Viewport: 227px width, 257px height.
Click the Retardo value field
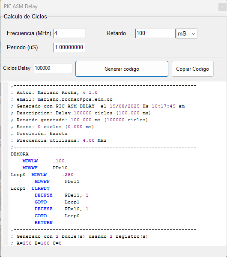[x=155, y=33]
